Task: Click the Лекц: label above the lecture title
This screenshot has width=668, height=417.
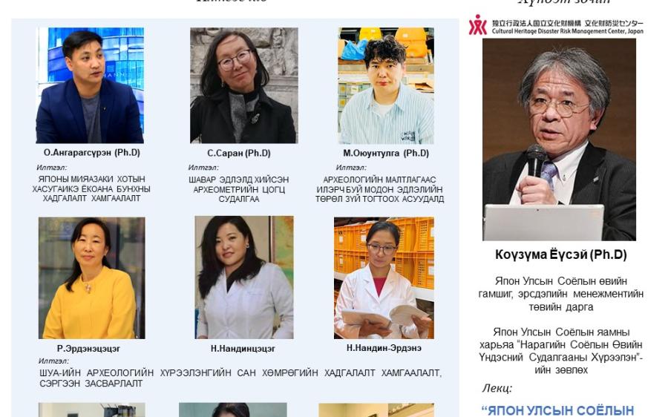Action: (497, 388)
